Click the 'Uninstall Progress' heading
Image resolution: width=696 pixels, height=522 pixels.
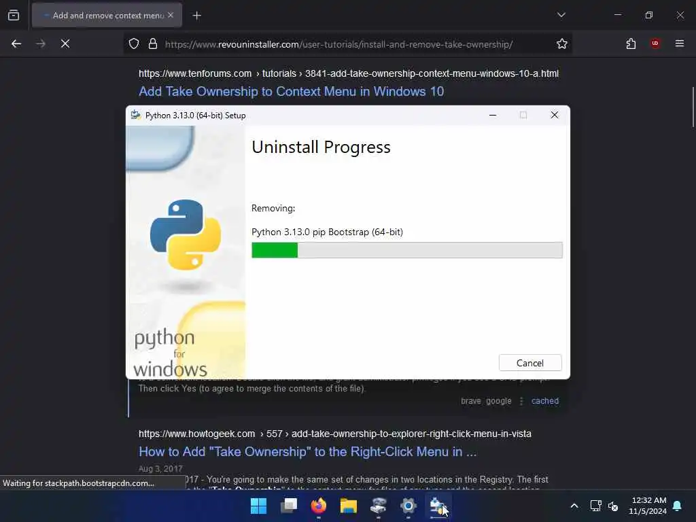321,147
